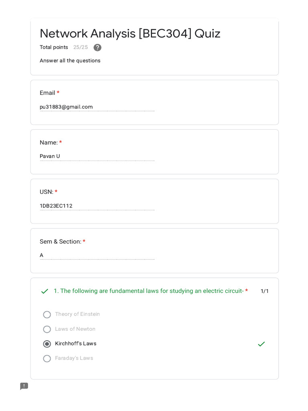Select the Kirchhoff's Laws radio button
Screen dimensions: 308x411
tap(47, 344)
